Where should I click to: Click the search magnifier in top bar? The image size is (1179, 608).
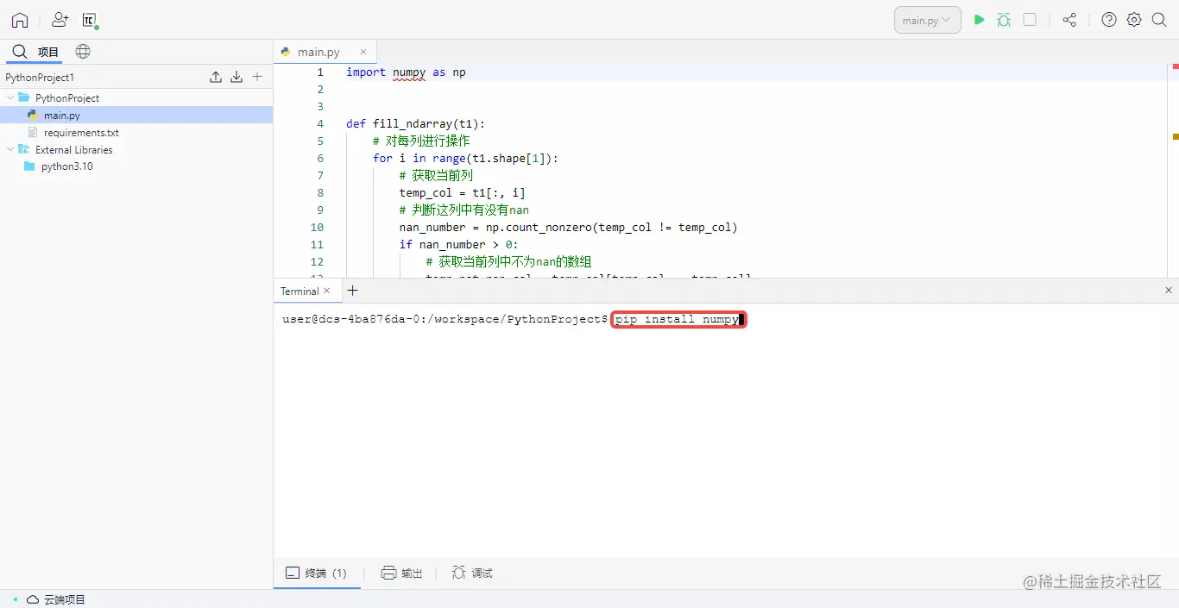tap(1159, 20)
